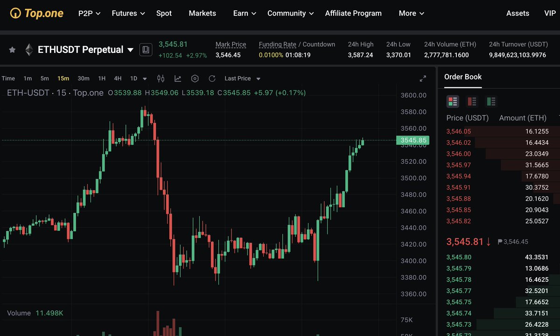Switch chart to 4H interval
This screenshot has height=336, width=560.
pyautogui.click(x=118, y=79)
